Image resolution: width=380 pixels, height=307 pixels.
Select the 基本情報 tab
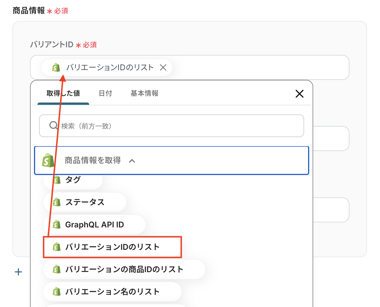coord(144,93)
